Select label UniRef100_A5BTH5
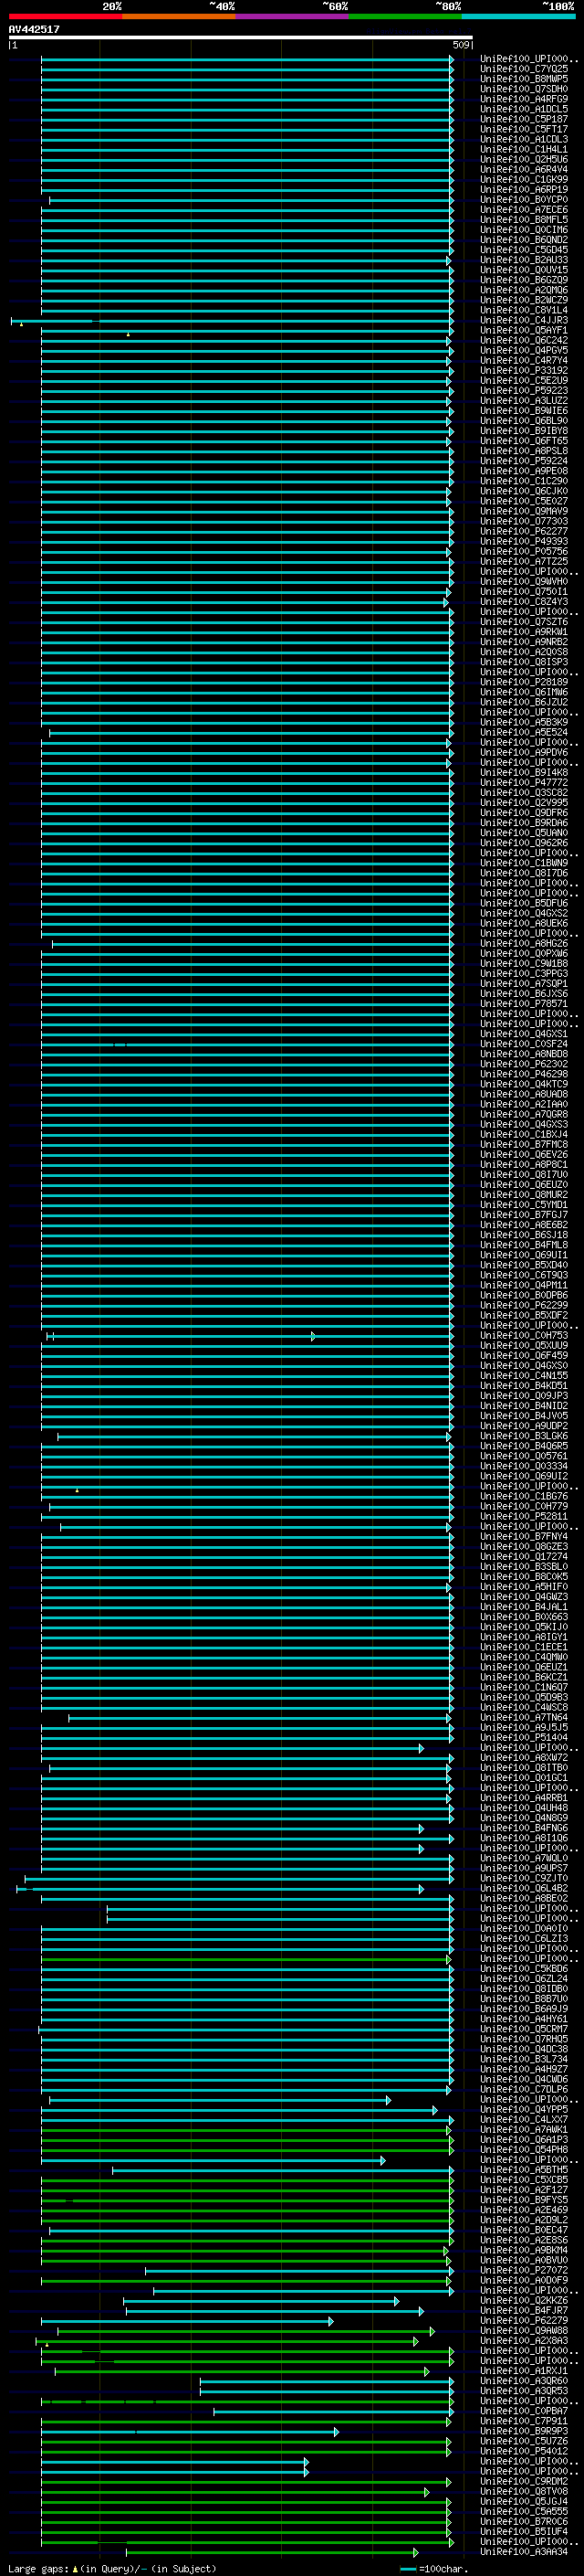Image resolution: width=584 pixels, height=2576 pixels. coord(524,2169)
